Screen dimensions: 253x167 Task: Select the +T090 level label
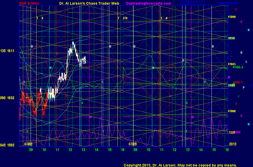coord(232,17)
